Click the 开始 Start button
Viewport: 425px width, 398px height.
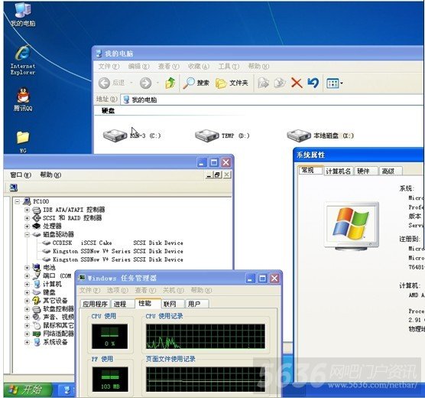[x=27, y=390]
